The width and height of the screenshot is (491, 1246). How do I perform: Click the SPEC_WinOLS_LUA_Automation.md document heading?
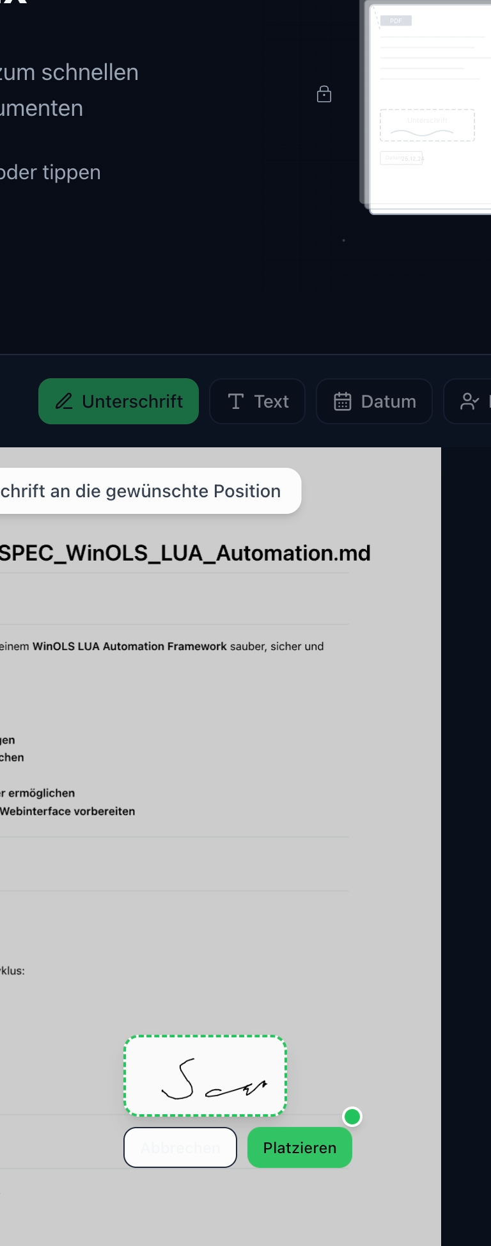185,553
